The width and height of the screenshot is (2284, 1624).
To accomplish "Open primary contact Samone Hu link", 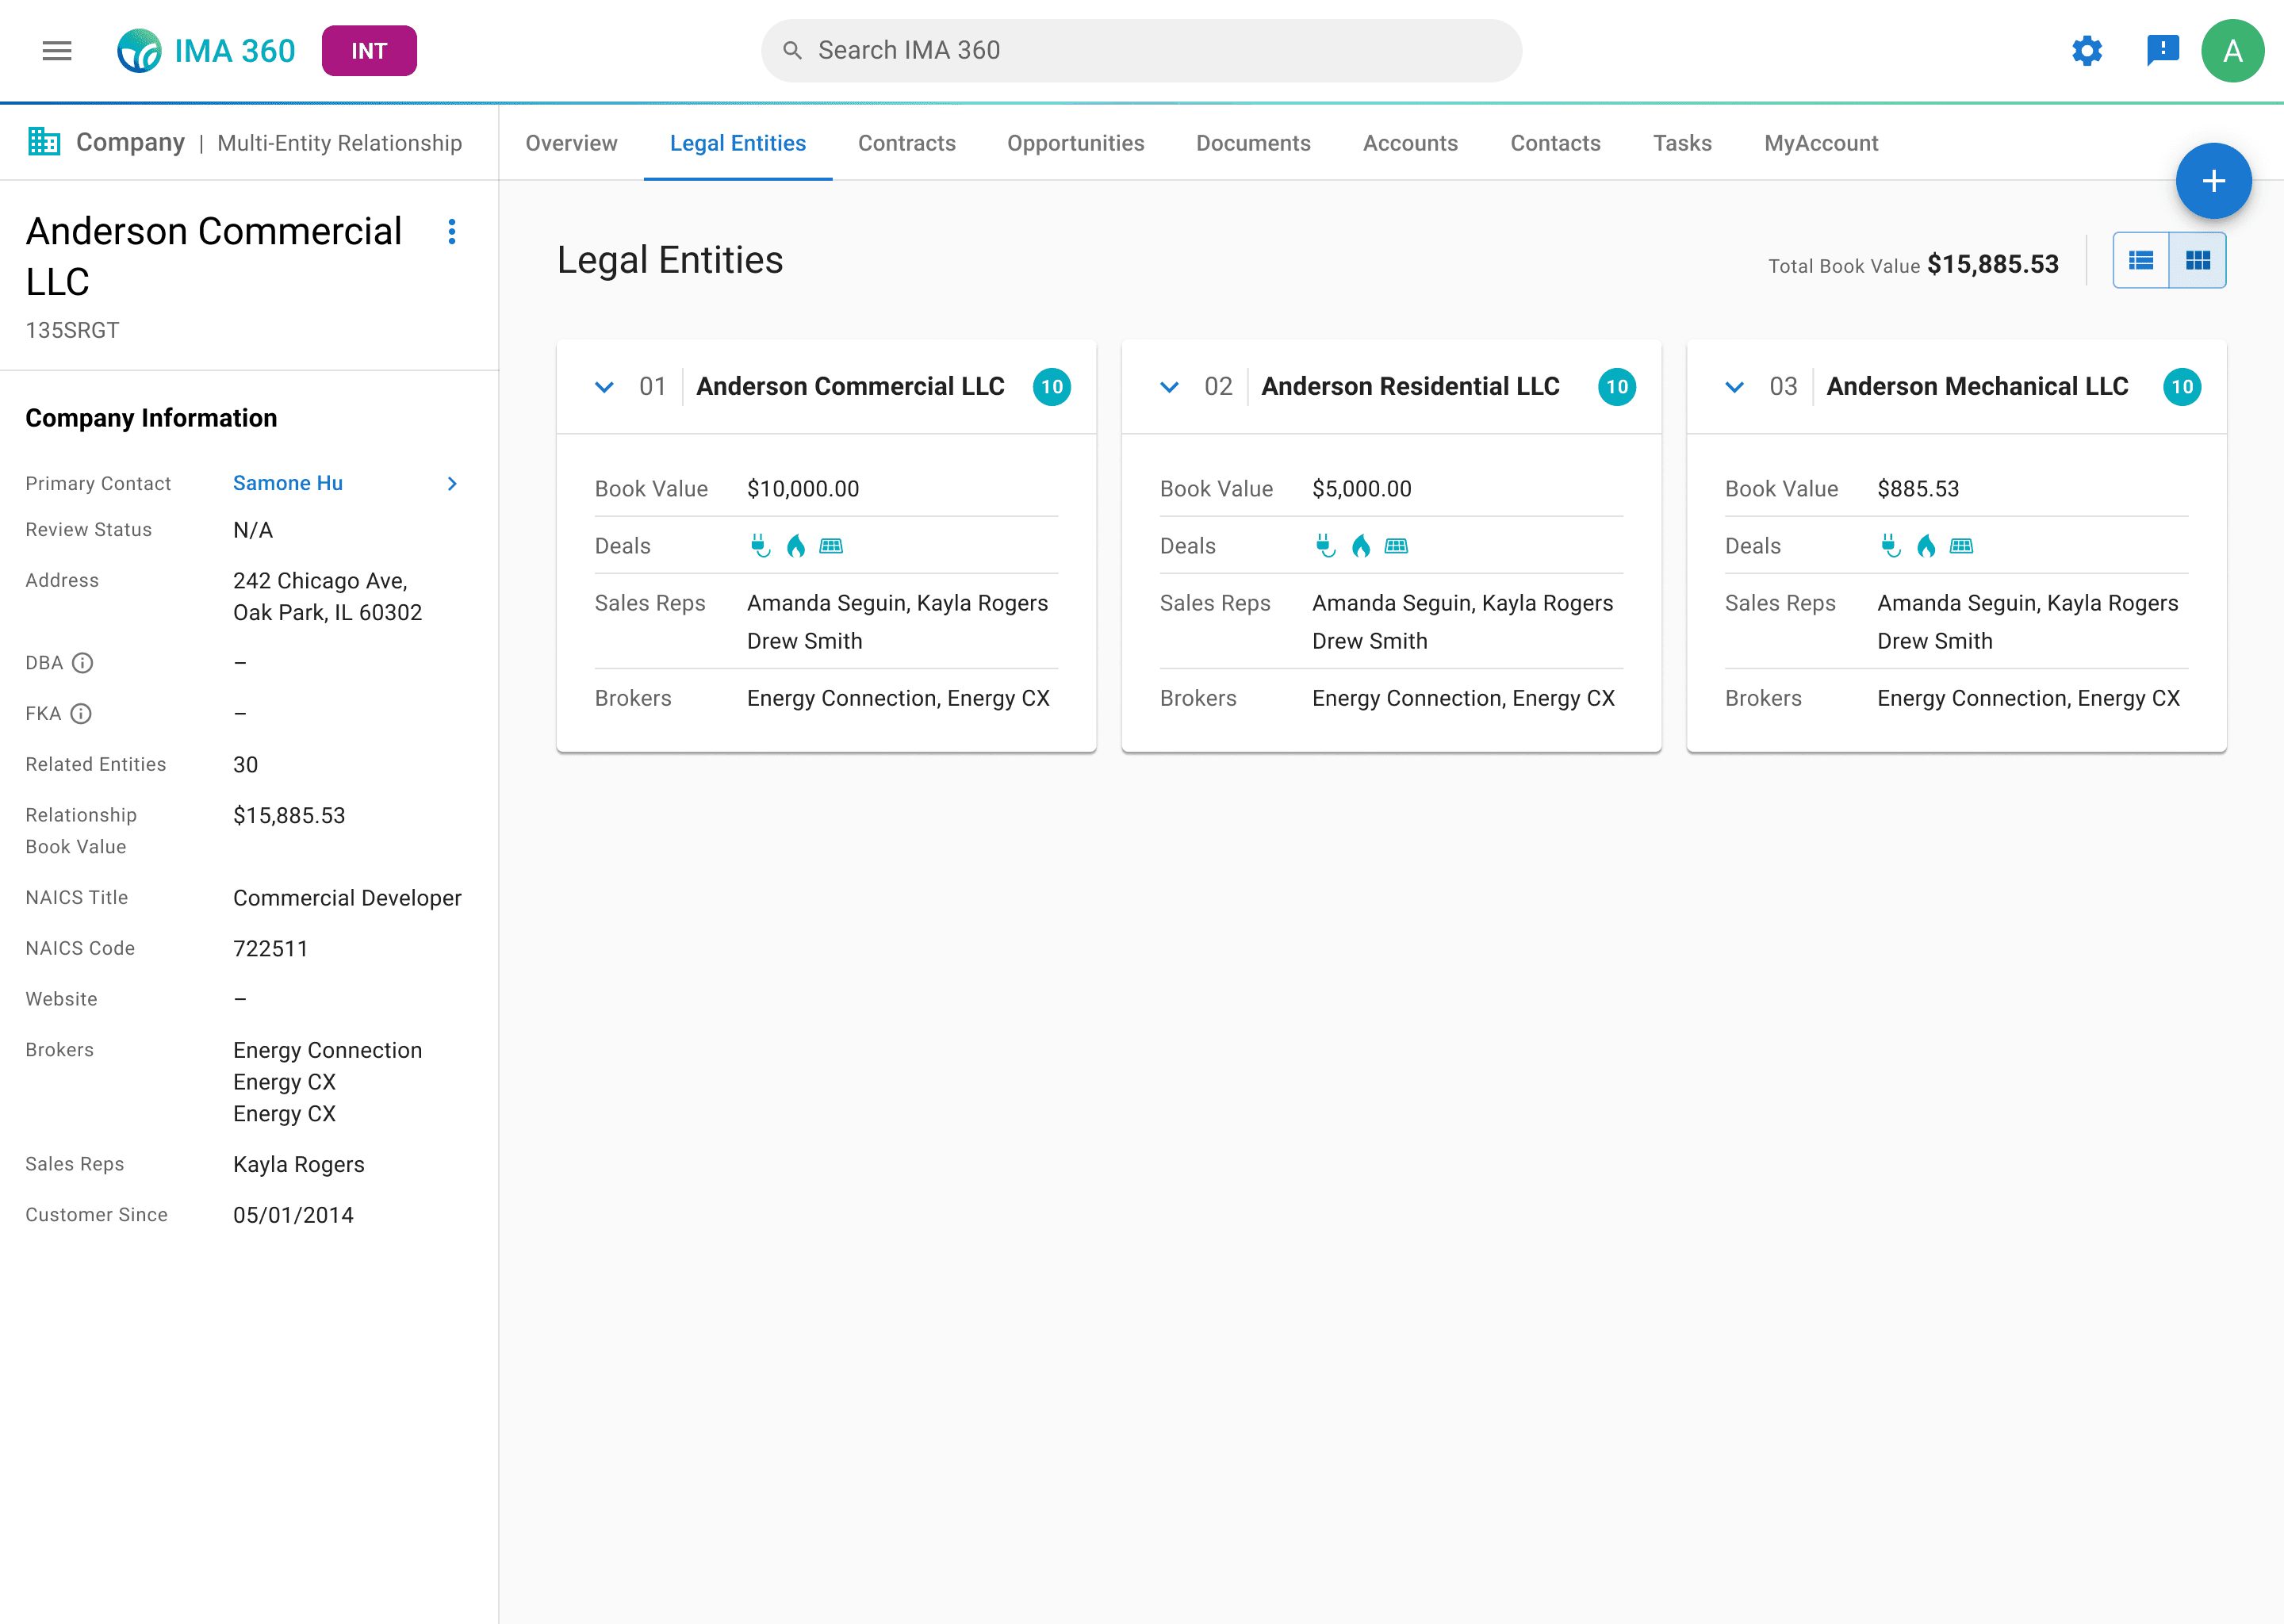I will [x=288, y=483].
